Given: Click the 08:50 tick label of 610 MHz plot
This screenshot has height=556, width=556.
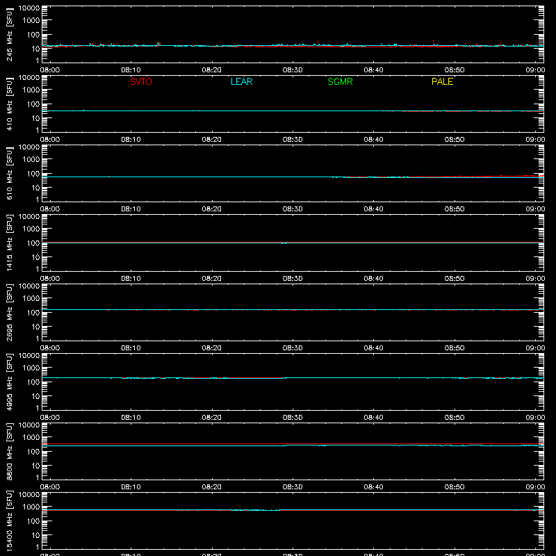Looking at the screenshot, I should (x=455, y=209).
